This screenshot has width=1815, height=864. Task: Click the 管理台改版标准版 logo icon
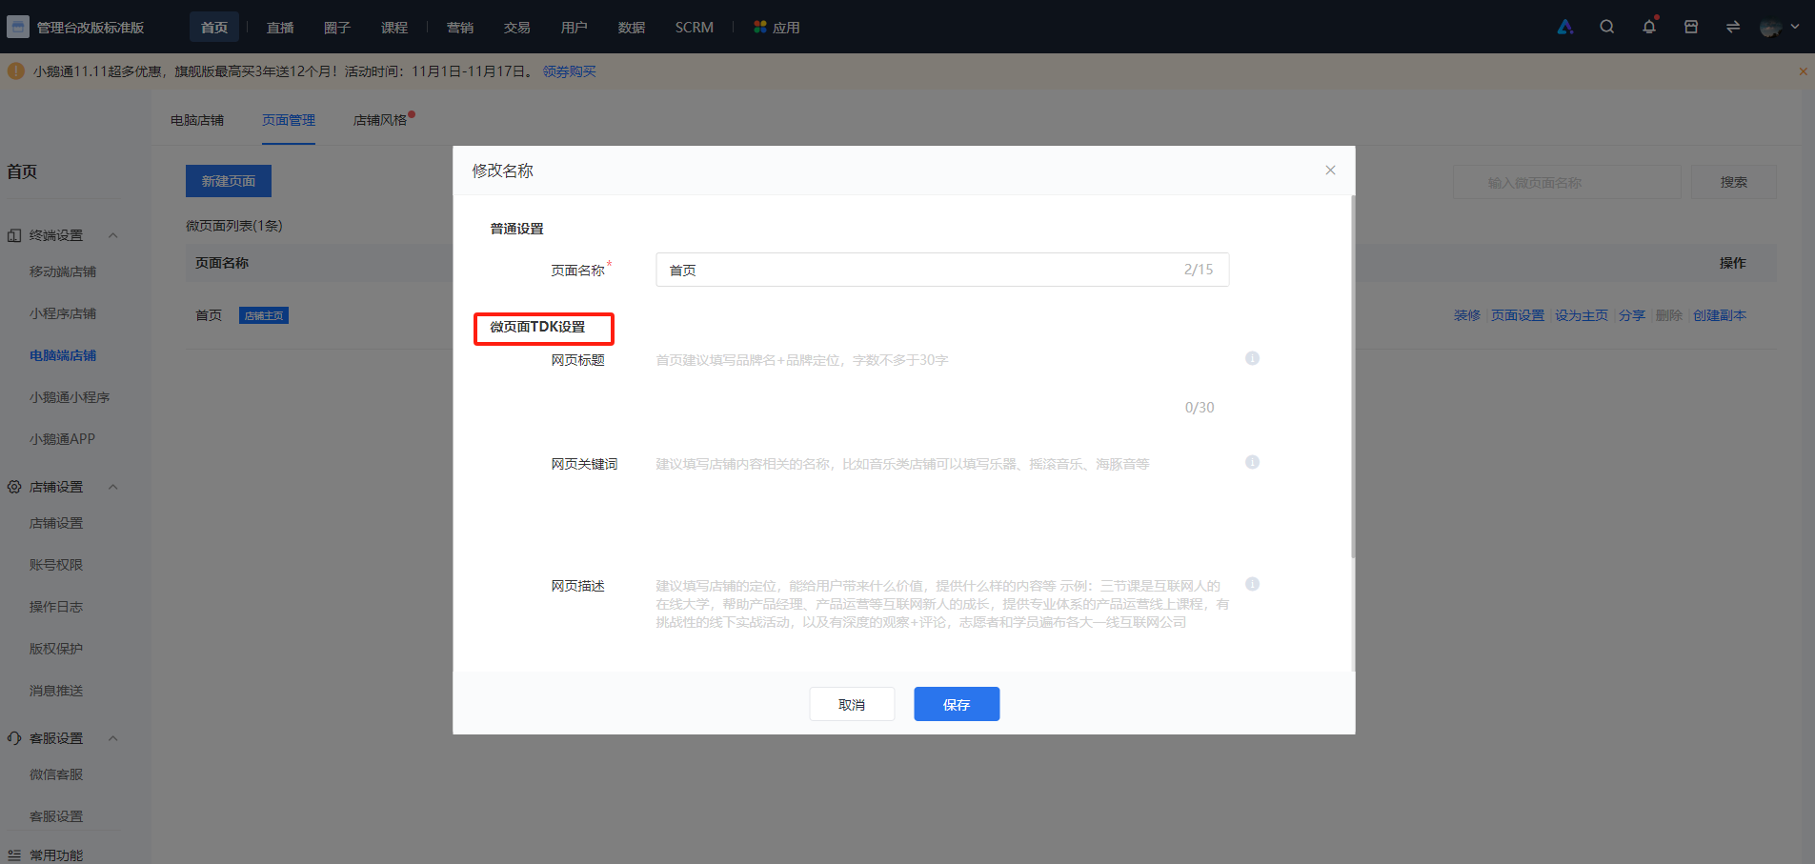(x=17, y=27)
